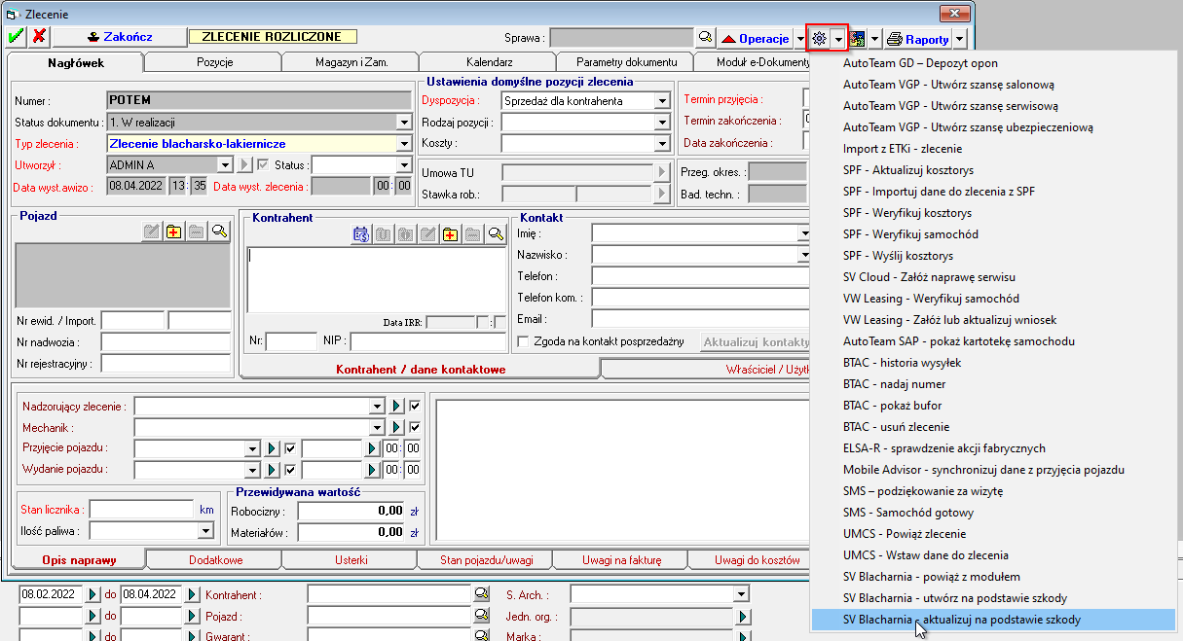Switch to the Pozycje tab
1183x641 pixels.
click(212, 62)
